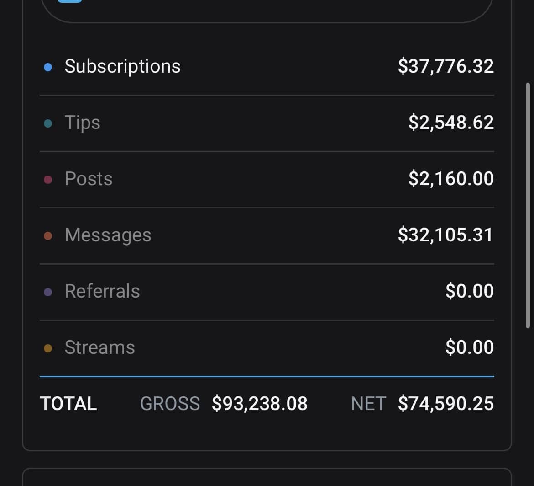Click the purple Referrals legend dot

(49, 292)
